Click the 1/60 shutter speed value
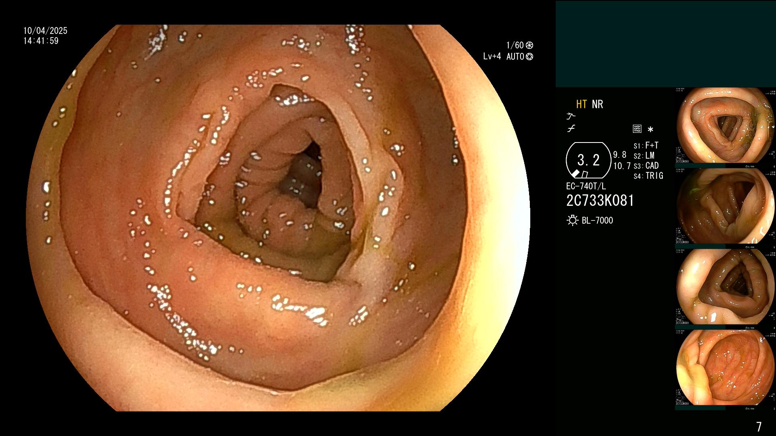776x436 pixels. 515,45
